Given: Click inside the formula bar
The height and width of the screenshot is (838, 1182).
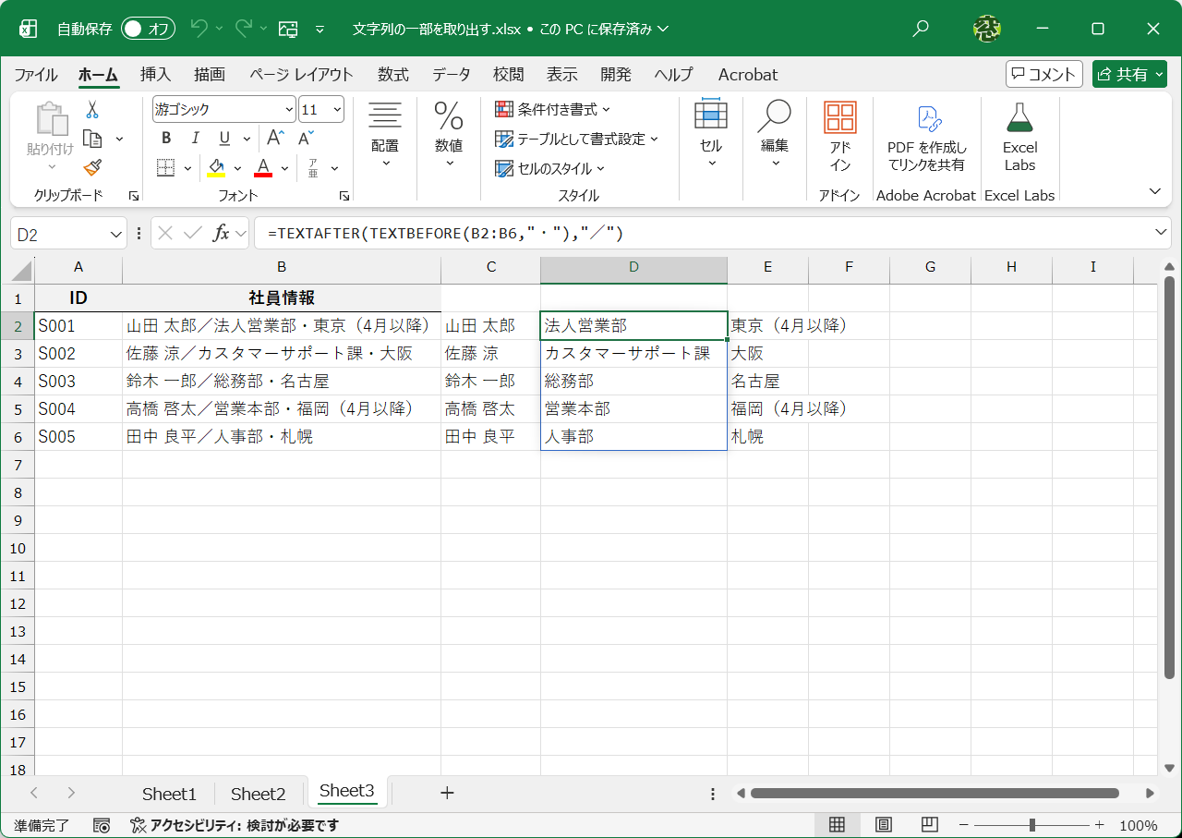Looking at the screenshot, I should pos(554,233).
